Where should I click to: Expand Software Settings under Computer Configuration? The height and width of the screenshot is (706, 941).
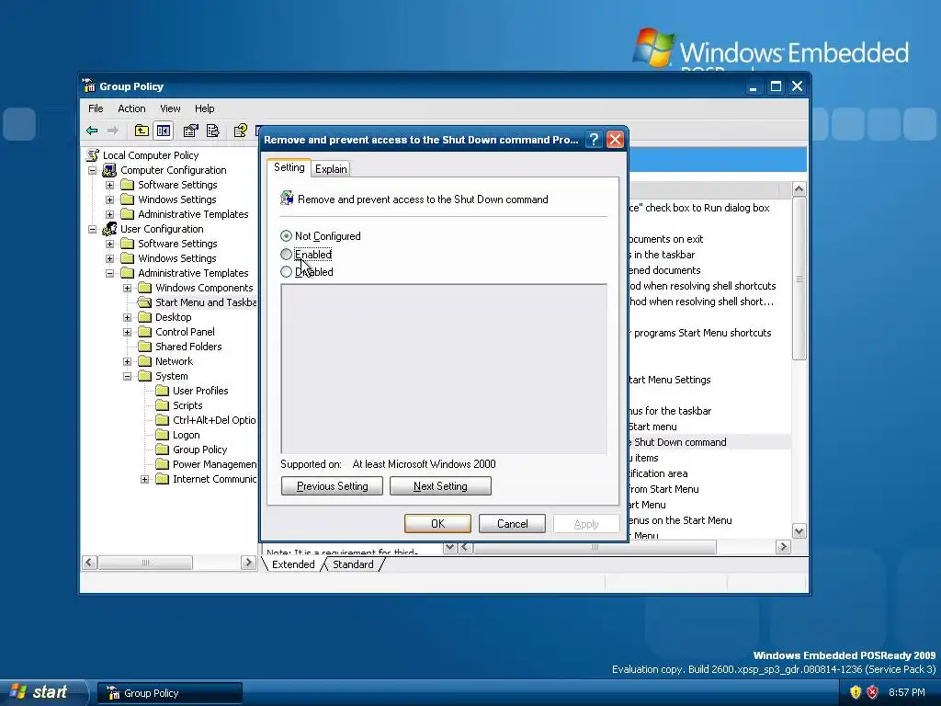pos(110,185)
